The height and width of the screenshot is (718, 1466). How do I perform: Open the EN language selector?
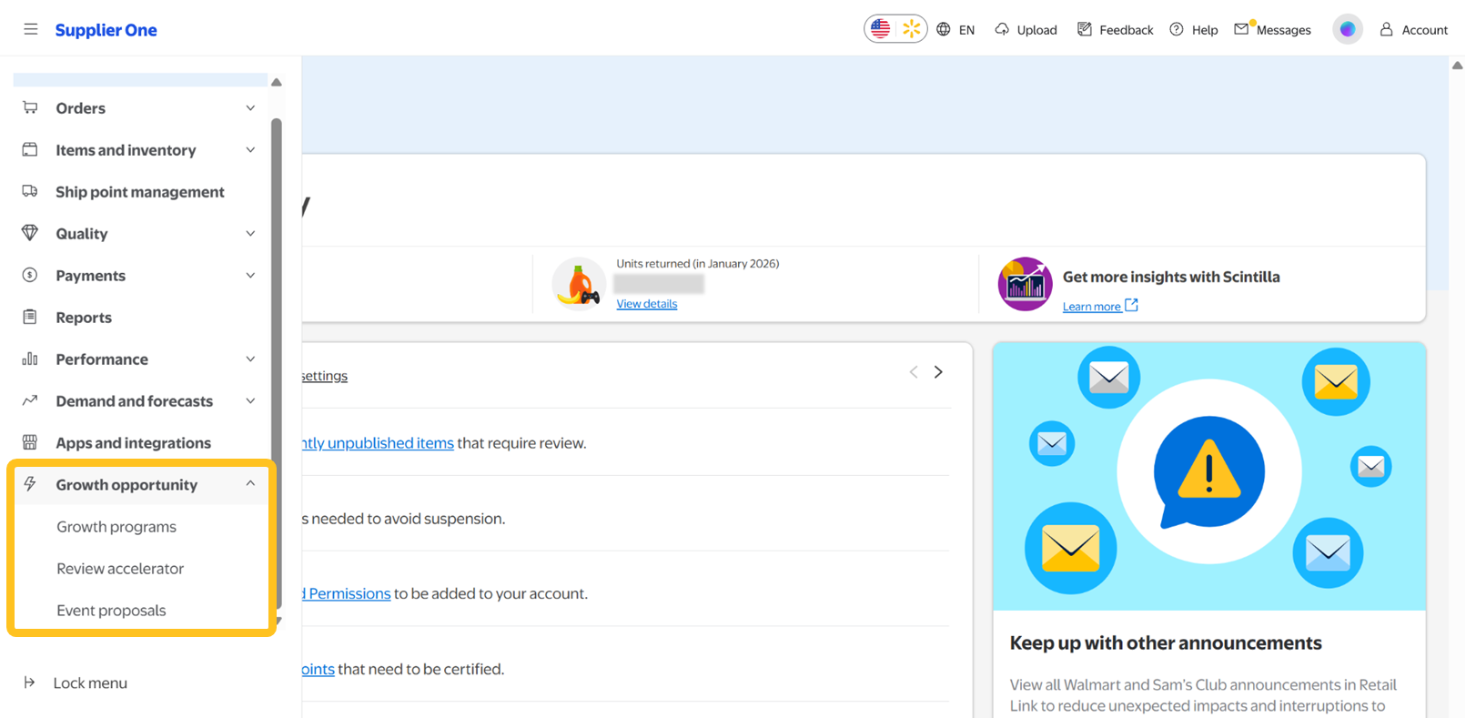[x=966, y=30]
